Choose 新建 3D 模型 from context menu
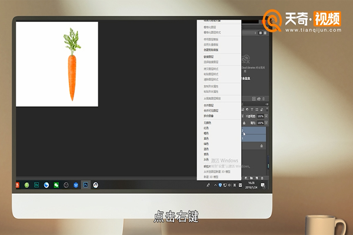Viewport: 353px width, 235px height. (x=211, y=177)
